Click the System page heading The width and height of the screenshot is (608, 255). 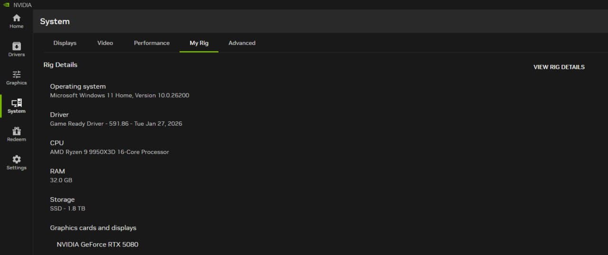pyautogui.click(x=55, y=21)
